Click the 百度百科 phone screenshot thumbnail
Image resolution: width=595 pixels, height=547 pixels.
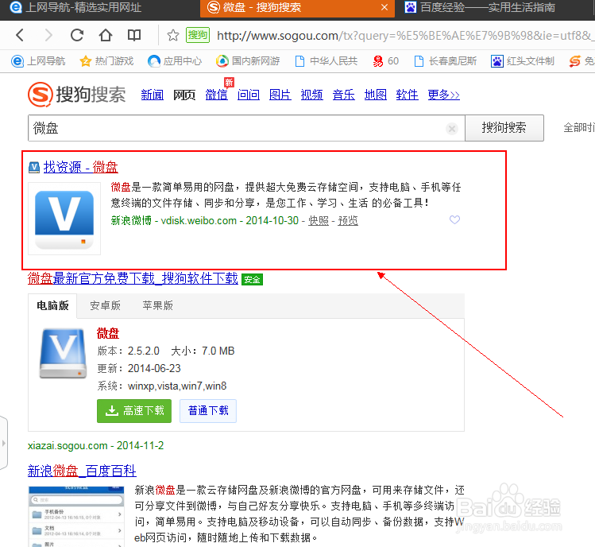[76, 516]
